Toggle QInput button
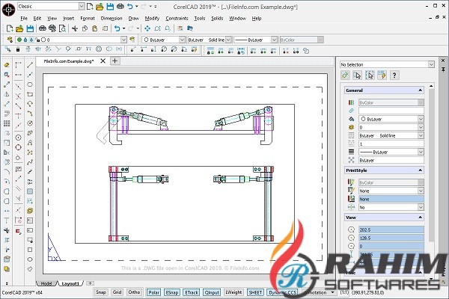This screenshot has height=299, width=449. [212, 292]
